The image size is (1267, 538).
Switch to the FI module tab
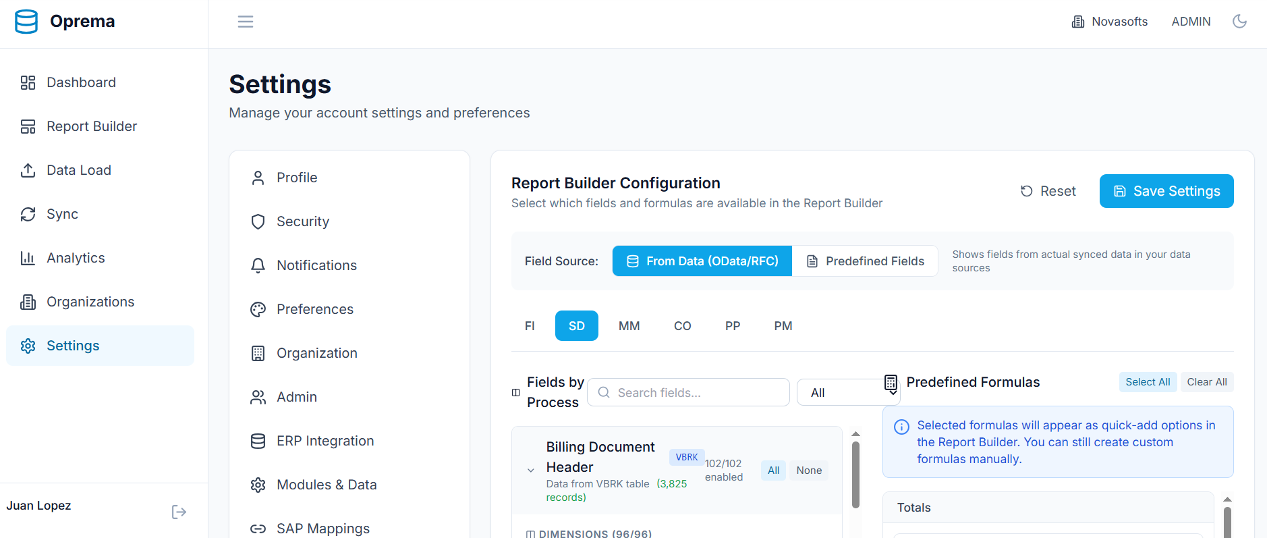tap(530, 326)
